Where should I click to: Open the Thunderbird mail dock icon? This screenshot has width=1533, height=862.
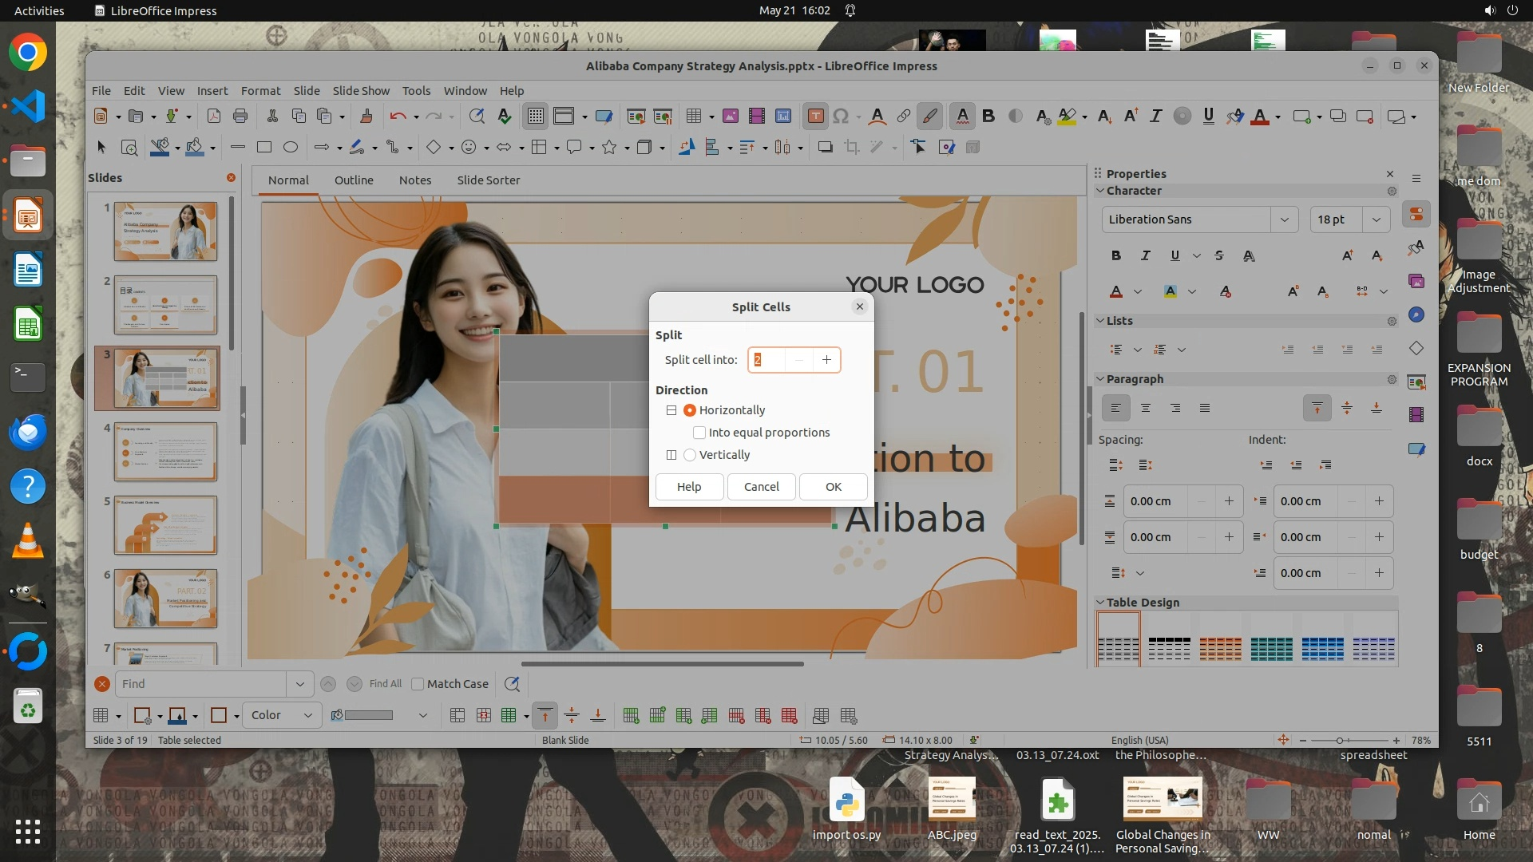28,432
